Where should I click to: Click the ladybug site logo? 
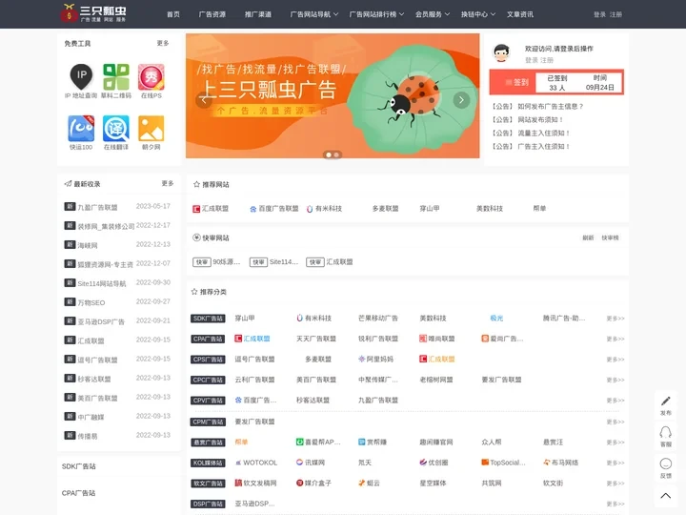click(93, 13)
